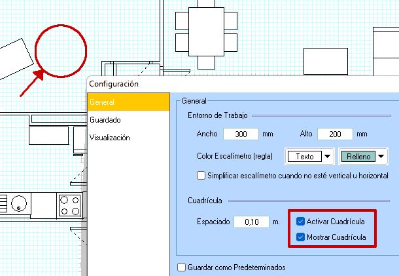Screen dimensions: 399x276
Task: Check Guardar como Predeterminados
Action: 182,267
